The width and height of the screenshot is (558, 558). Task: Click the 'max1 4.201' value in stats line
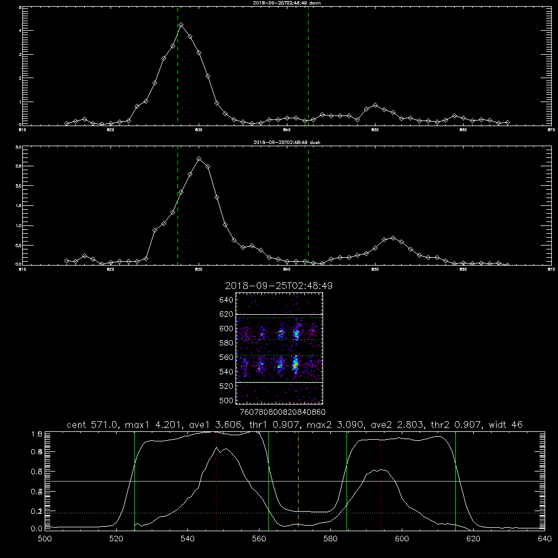click(x=152, y=425)
